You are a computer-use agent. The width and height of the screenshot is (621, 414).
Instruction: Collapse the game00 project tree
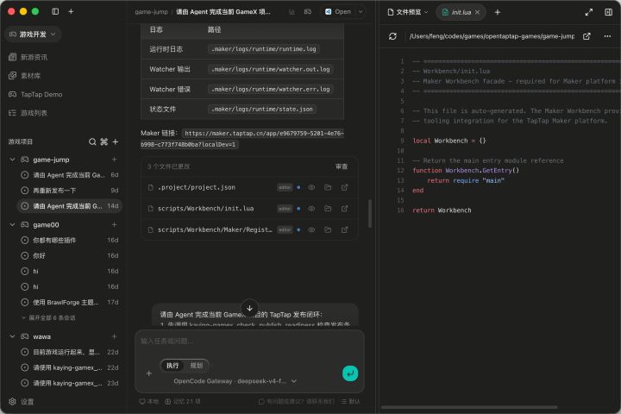coord(12,224)
